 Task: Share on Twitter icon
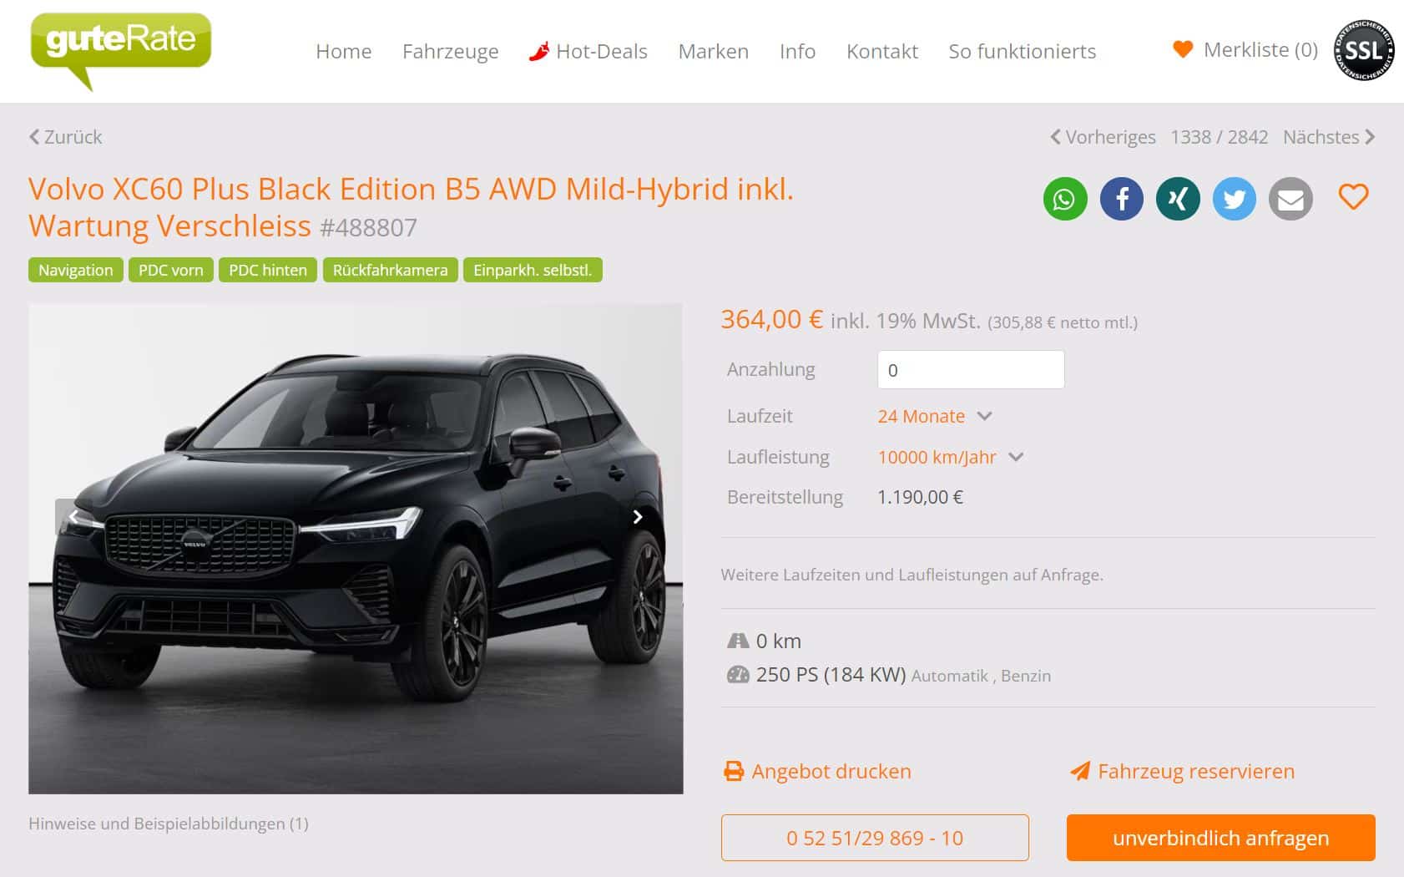point(1235,200)
